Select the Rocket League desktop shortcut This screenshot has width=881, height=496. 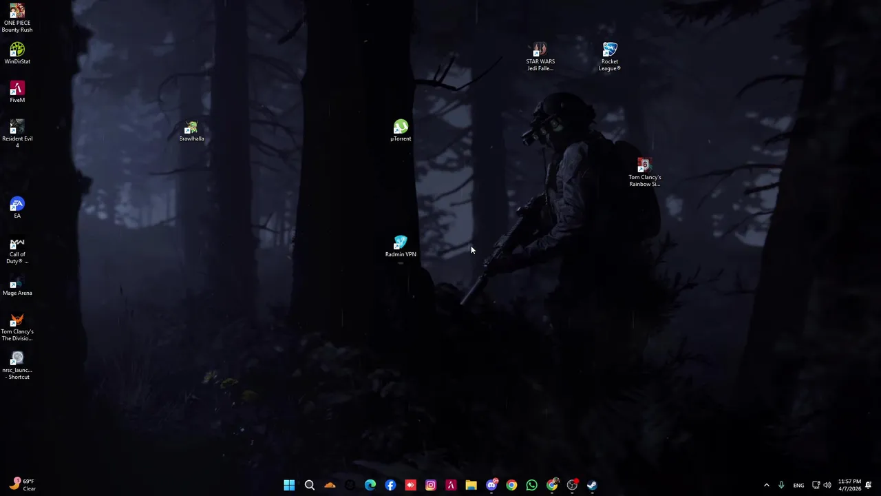610,56
